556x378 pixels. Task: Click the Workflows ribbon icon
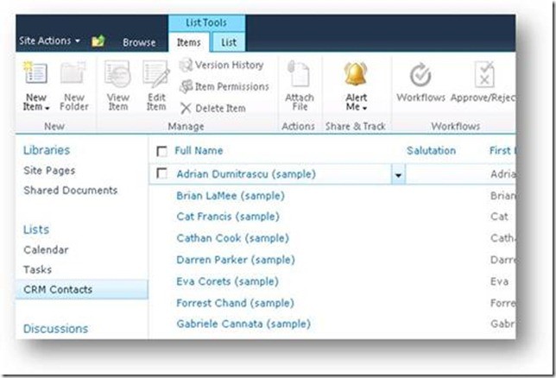pos(420,76)
